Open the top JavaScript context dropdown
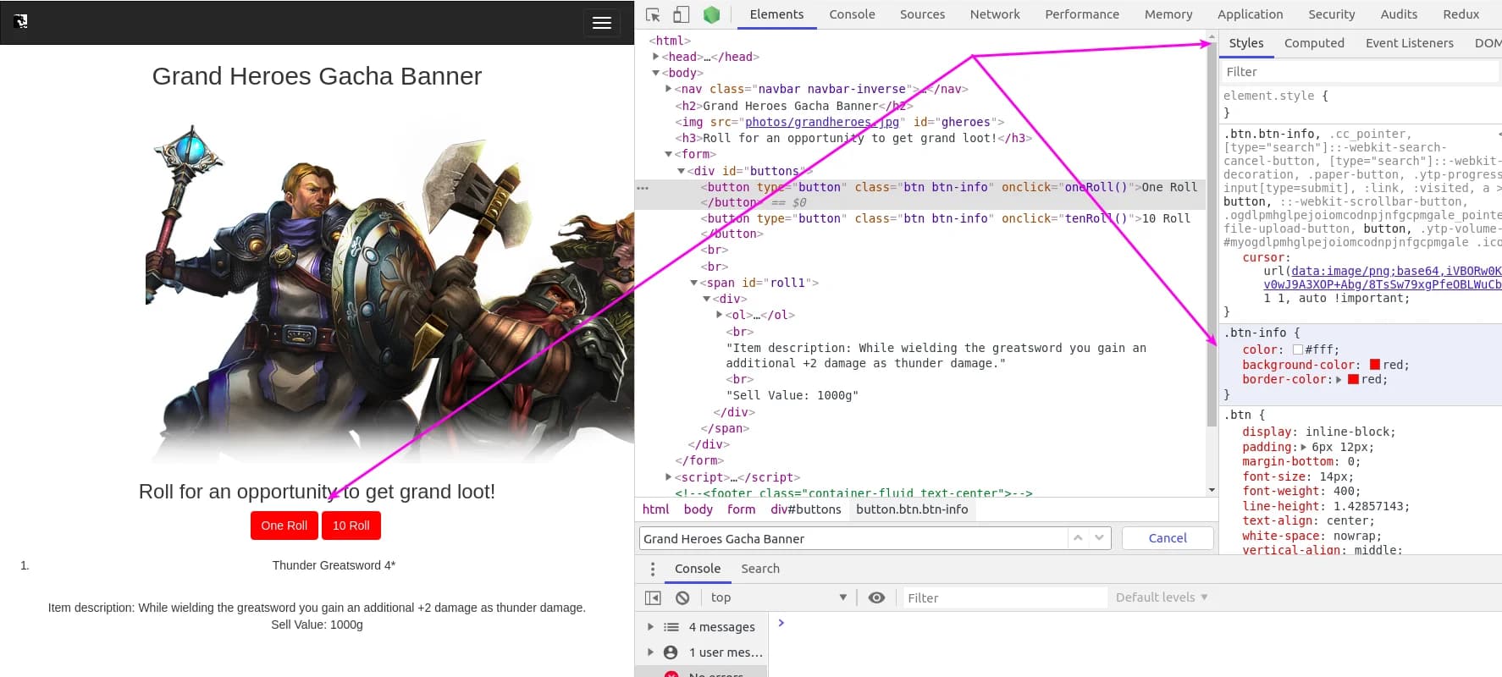The width and height of the screenshot is (1502, 677). pos(777,597)
